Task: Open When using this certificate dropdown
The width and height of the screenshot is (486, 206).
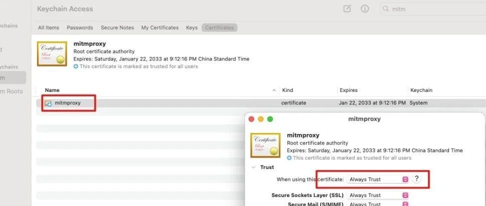Action: 377,179
